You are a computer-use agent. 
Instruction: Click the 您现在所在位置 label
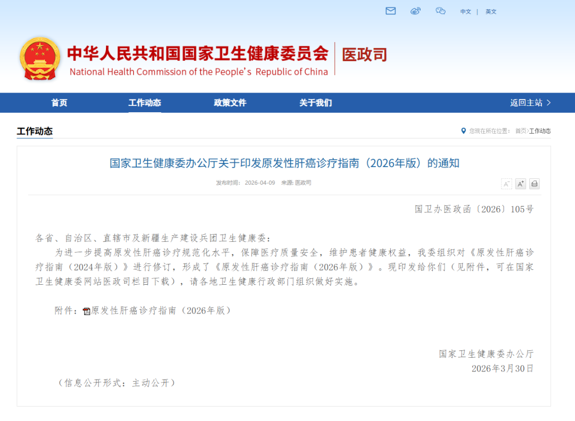(x=489, y=131)
